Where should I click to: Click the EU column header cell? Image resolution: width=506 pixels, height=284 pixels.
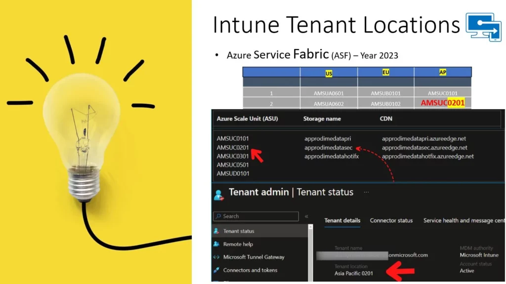pyautogui.click(x=385, y=72)
